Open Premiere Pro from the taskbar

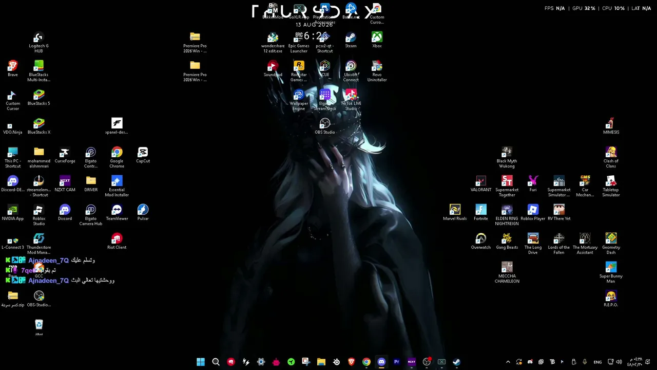click(x=396, y=362)
